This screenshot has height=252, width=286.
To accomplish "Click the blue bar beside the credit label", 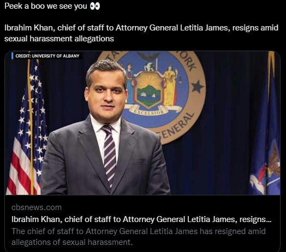I will click(x=12, y=56).
